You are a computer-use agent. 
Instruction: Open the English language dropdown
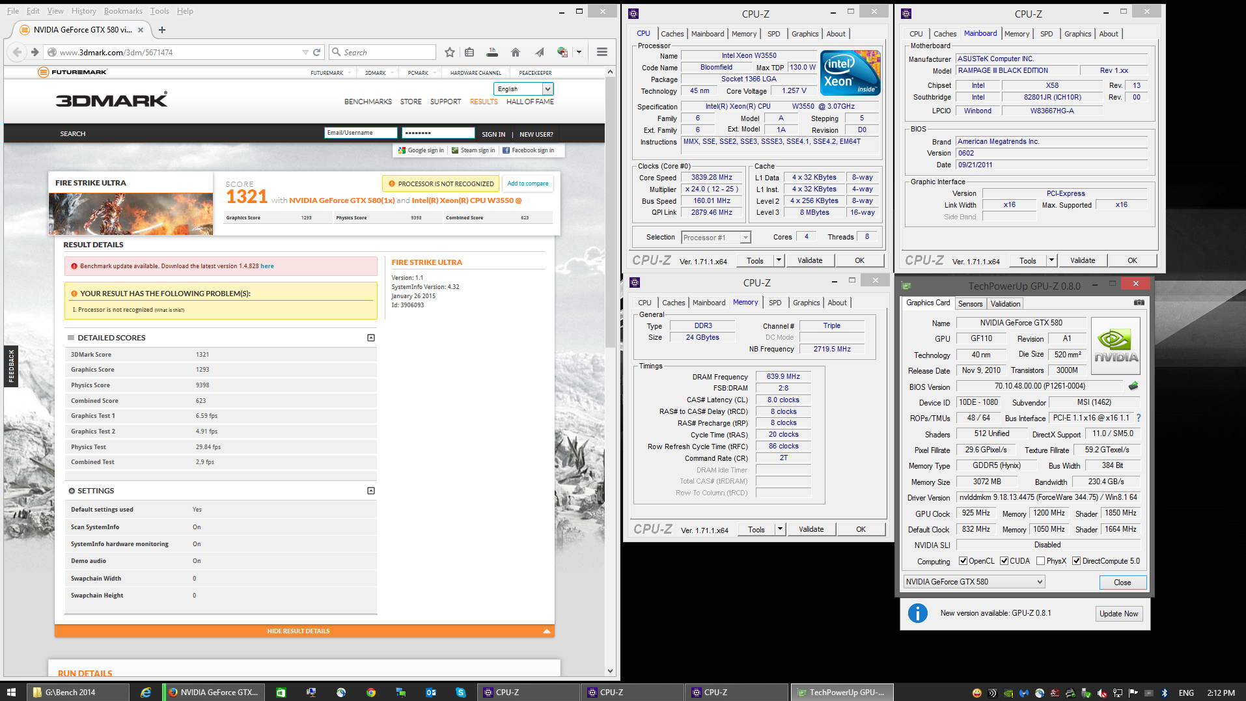coord(523,89)
